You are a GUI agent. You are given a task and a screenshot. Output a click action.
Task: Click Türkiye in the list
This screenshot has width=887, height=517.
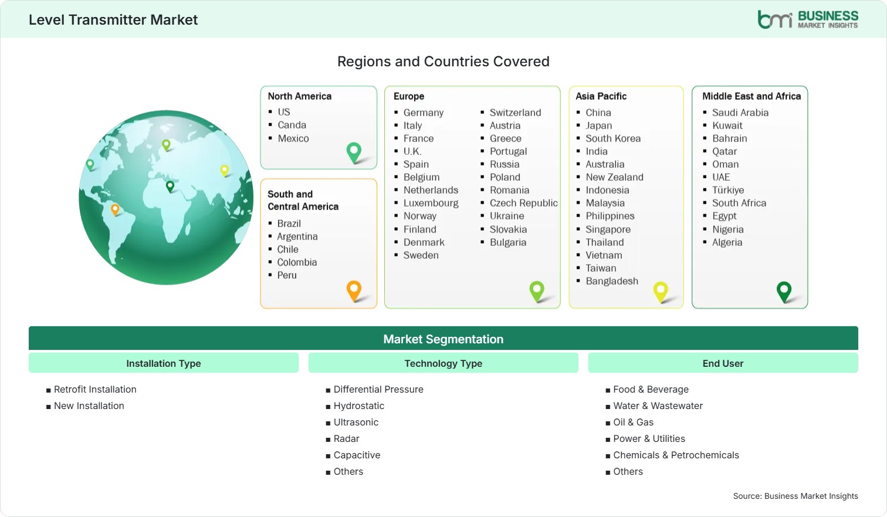click(x=728, y=190)
